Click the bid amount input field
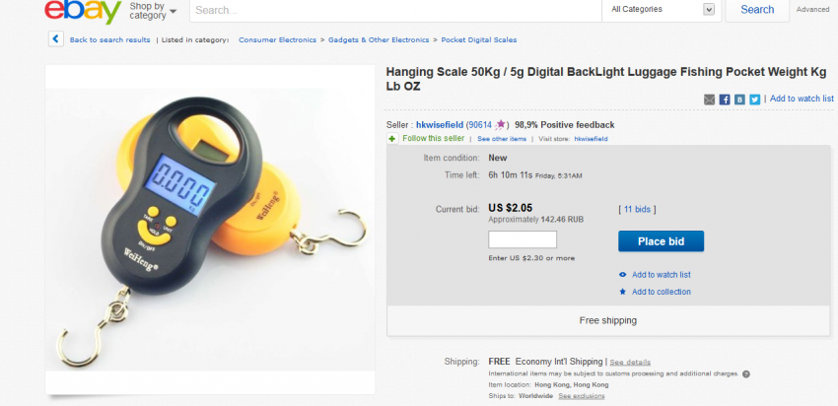The width and height of the screenshot is (838, 406). coord(523,239)
